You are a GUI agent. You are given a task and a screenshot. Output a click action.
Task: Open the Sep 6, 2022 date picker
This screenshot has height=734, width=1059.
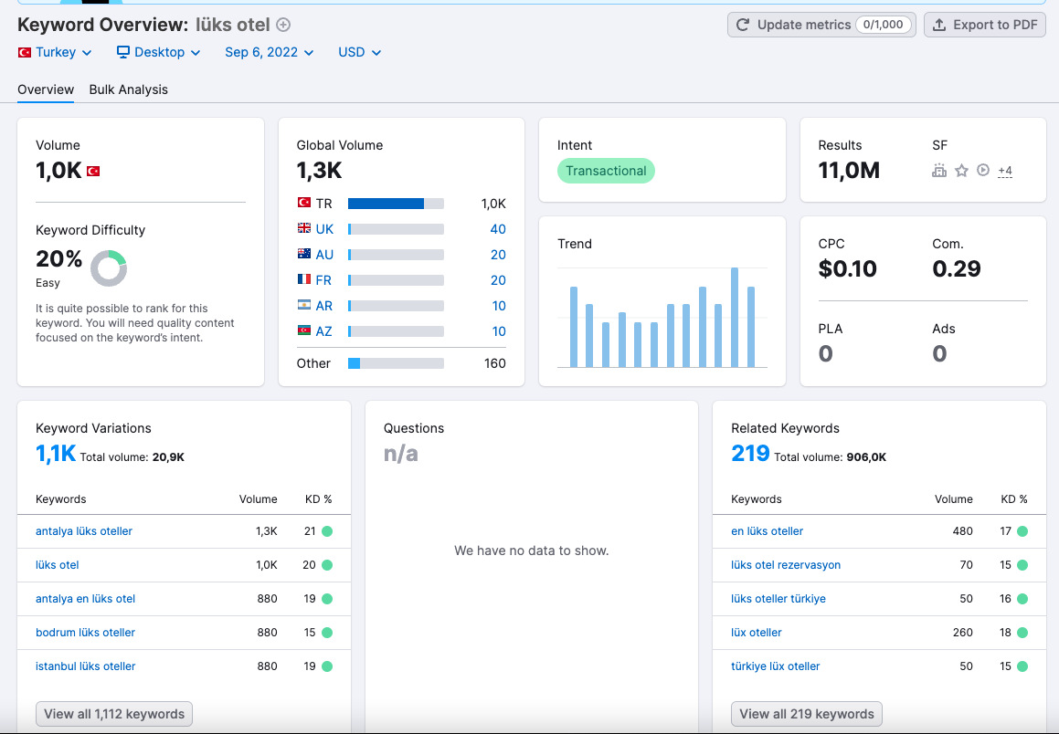[270, 52]
